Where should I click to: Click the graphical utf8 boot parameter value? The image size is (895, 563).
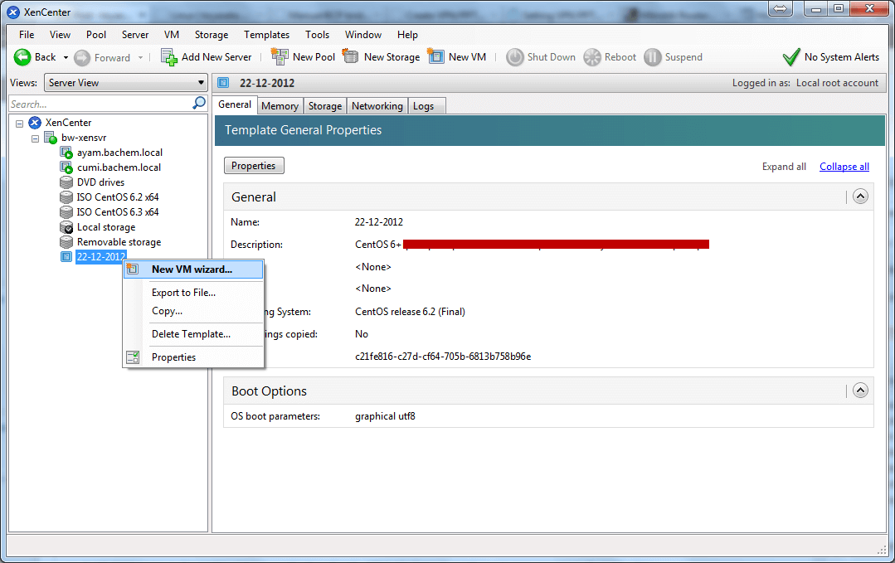(x=385, y=416)
